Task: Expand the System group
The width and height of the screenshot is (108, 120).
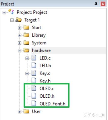Action: pos(20,43)
